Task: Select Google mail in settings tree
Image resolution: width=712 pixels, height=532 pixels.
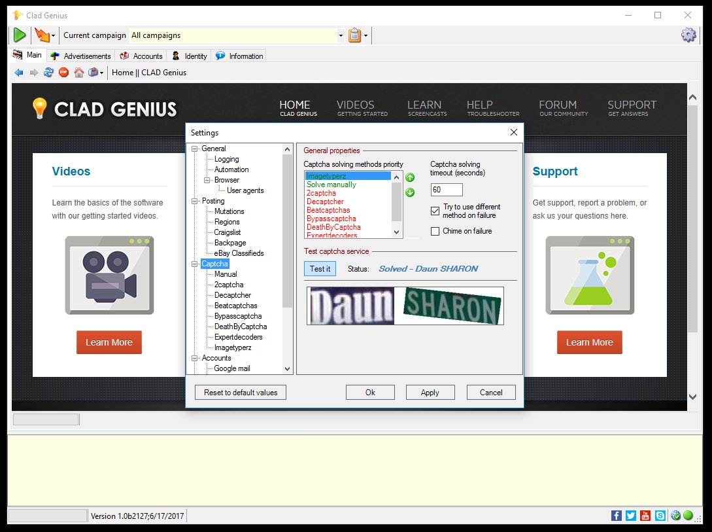Action: (232, 368)
